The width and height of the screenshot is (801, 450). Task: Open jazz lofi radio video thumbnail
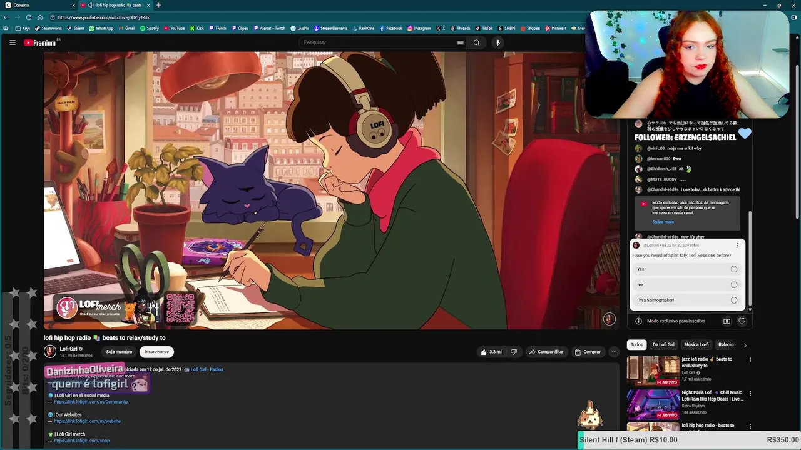[653, 371]
